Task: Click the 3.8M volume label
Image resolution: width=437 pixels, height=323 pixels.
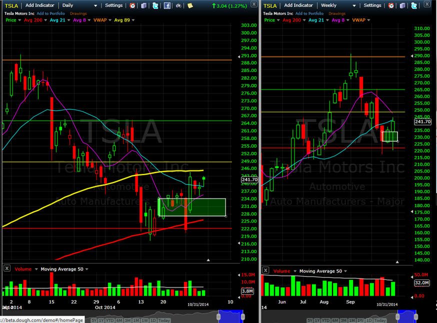Action: click(247, 291)
